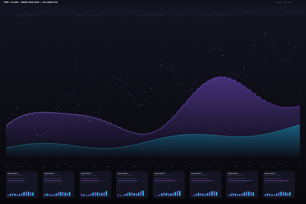Click the purple progress bar in Revenue Block 5

[165, 181]
